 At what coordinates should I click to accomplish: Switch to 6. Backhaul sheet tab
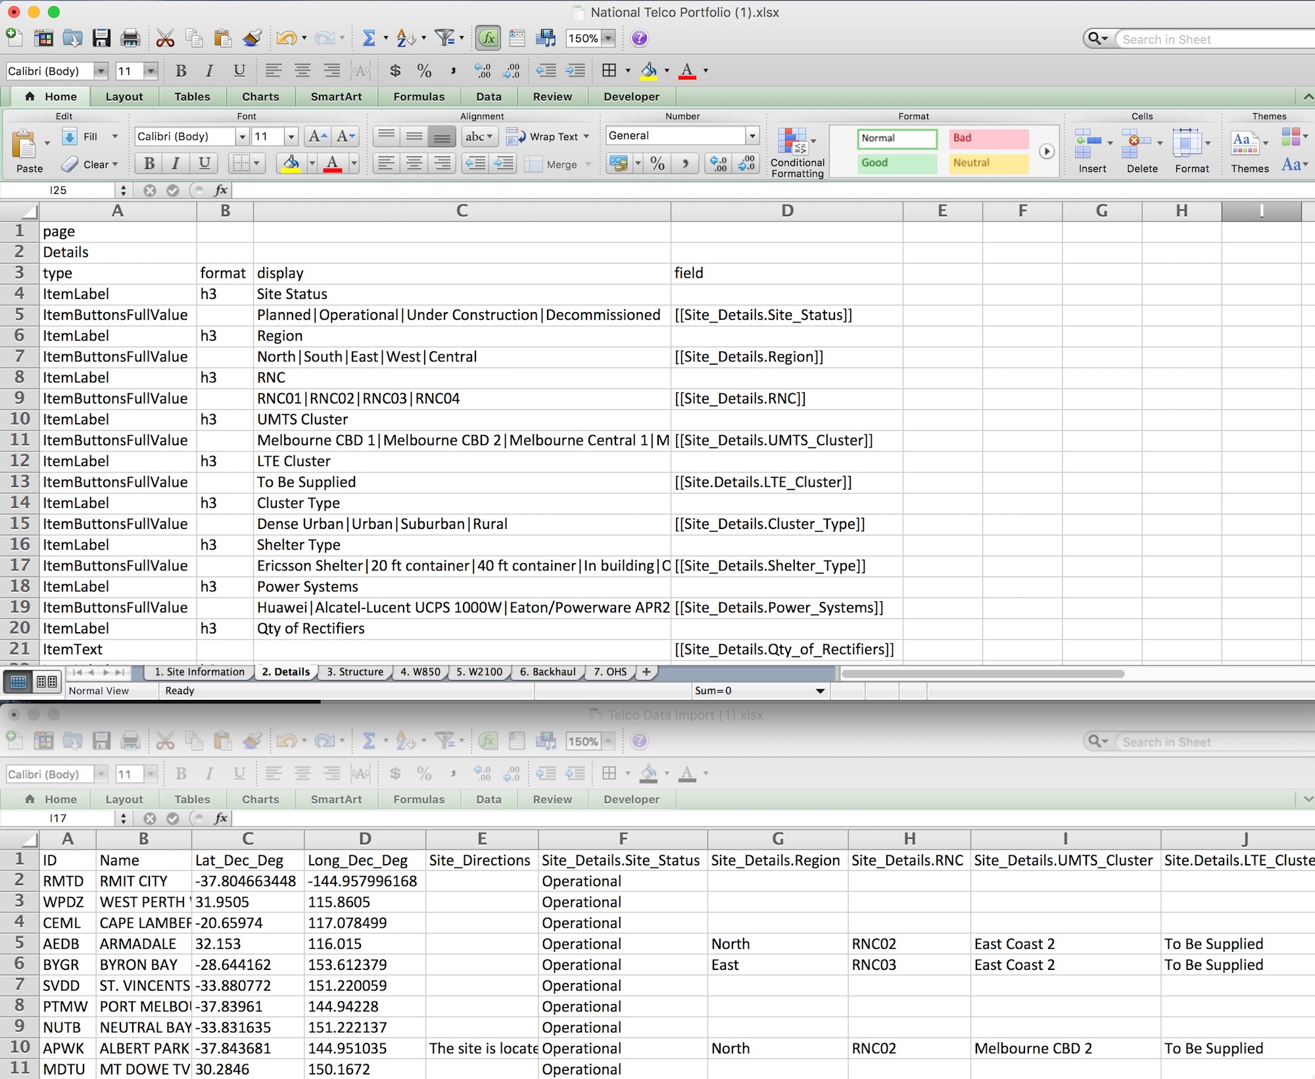(547, 672)
